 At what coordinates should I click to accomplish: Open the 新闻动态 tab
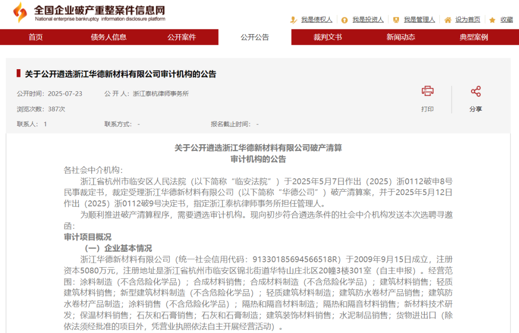(401, 37)
